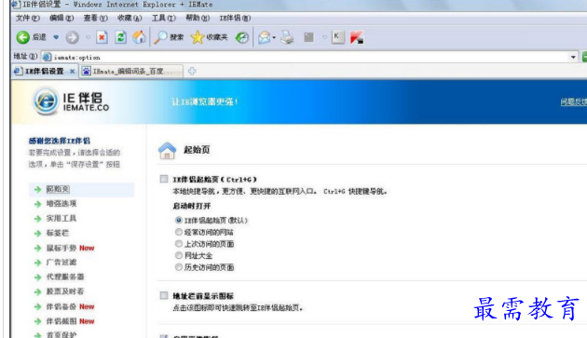Click the Print icon in toolbar
This screenshot has width=587, height=338.
[x=288, y=37]
